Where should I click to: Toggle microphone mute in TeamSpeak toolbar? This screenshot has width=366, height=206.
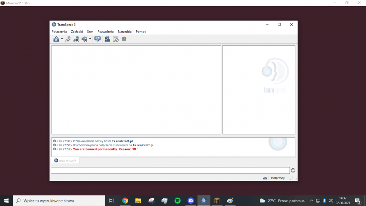coord(76,39)
